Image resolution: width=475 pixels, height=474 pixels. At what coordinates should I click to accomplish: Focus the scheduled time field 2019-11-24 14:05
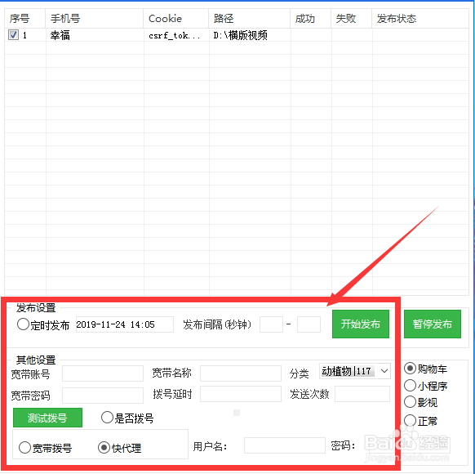(125, 324)
